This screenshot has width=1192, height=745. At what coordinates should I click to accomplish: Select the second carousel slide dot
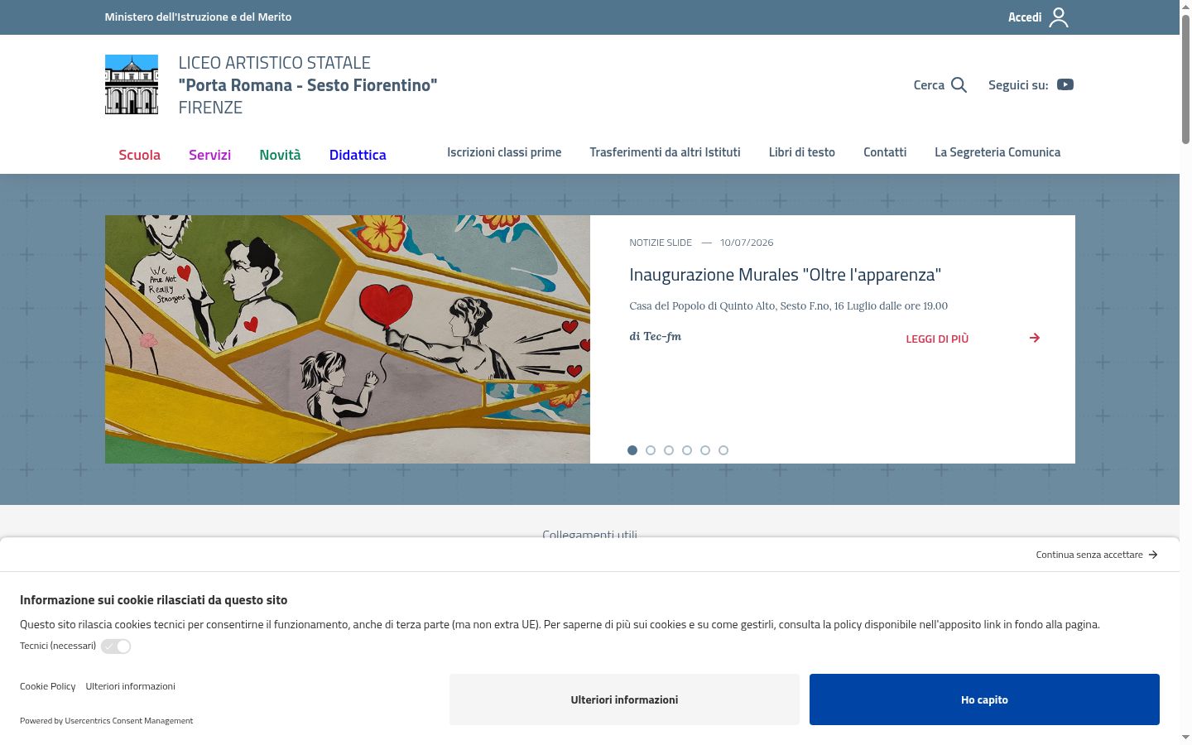(x=651, y=450)
